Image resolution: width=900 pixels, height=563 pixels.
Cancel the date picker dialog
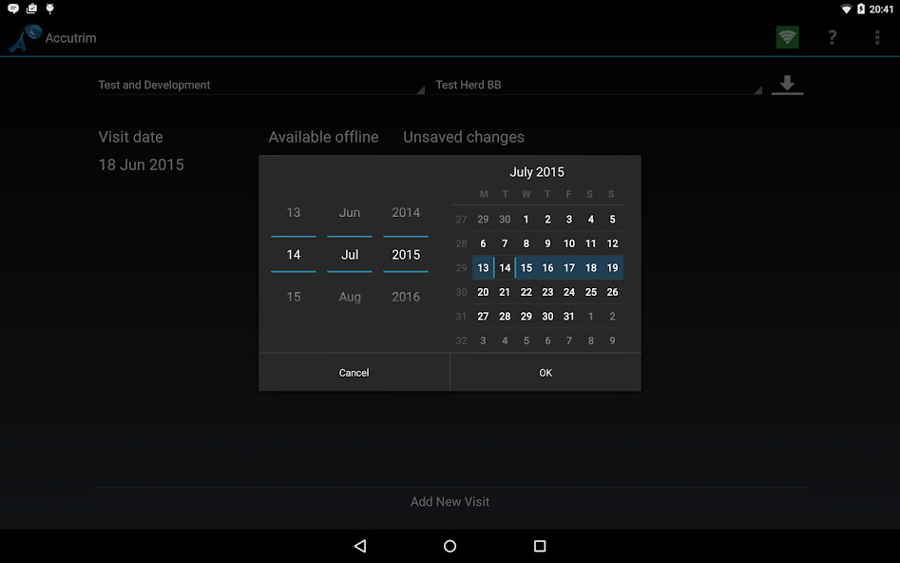354,373
